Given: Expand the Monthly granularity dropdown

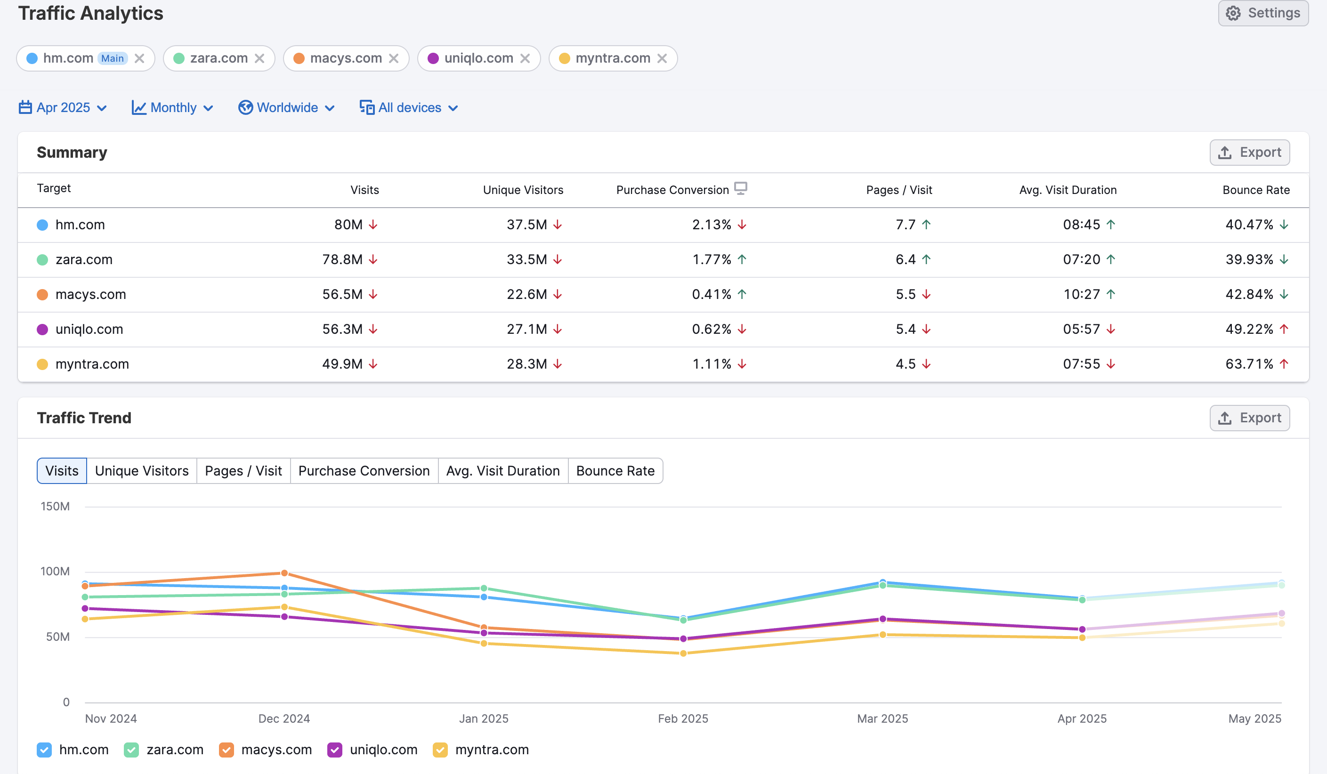Looking at the screenshot, I should tap(172, 107).
